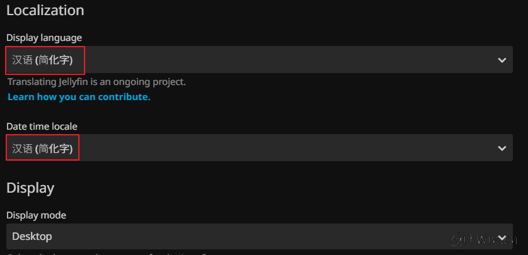Screen dimensions: 528x255
Task: Open the Display mode combo box
Action: tap(252, 237)
